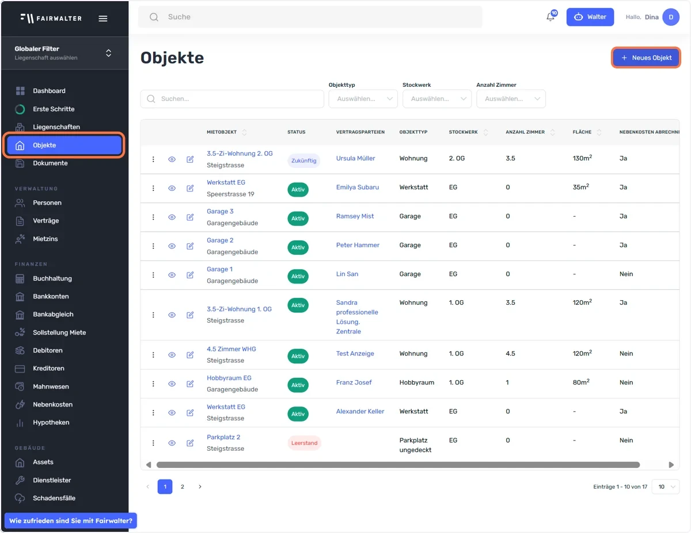The width and height of the screenshot is (691, 533).
Task: Open the Objekttyp dropdown filter
Action: [x=363, y=99]
